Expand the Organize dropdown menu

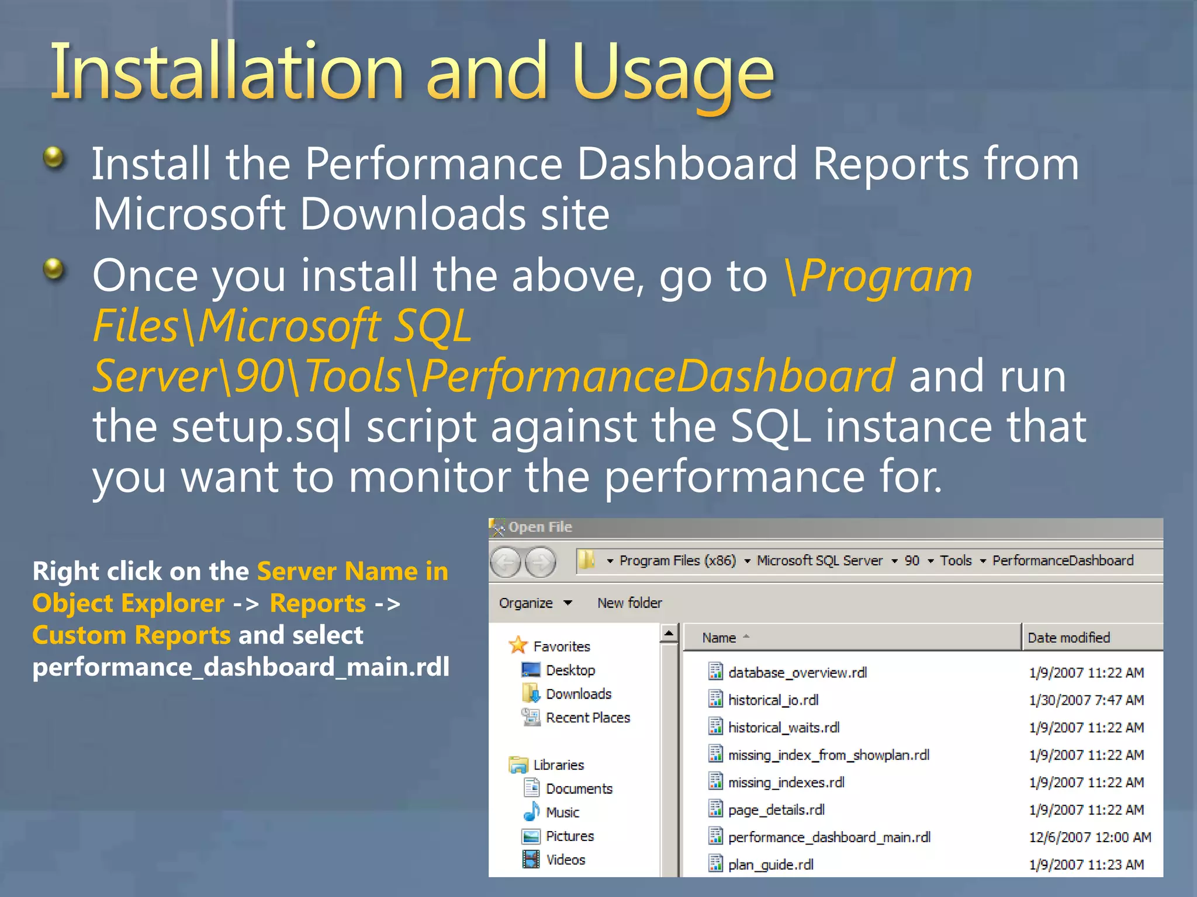pyautogui.click(x=535, y=603)
